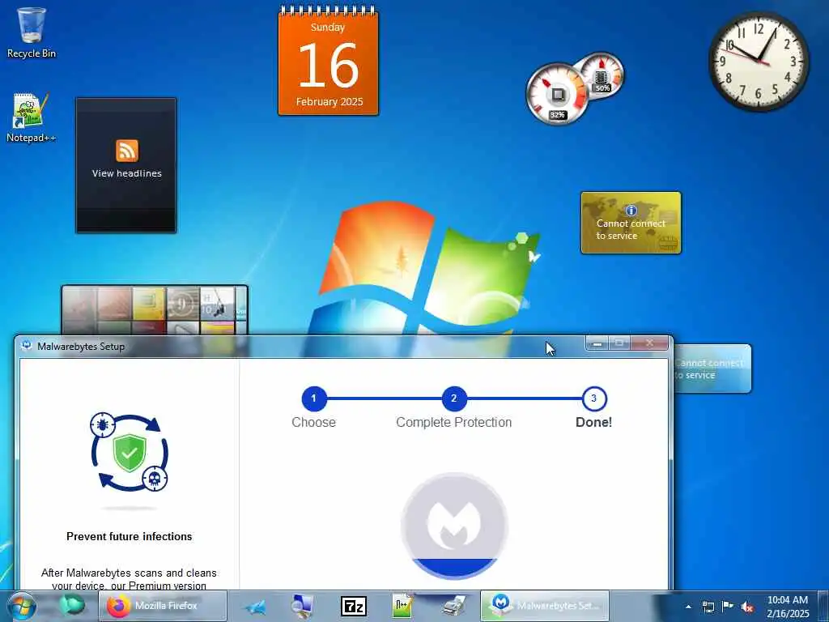Click the Prevent future infections heading
Screen dimensions: 829x622
(130, 536)
